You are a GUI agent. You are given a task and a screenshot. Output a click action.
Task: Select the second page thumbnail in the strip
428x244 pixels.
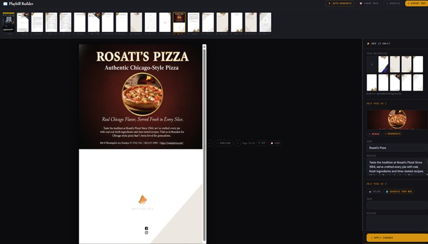tap(23, 23)
